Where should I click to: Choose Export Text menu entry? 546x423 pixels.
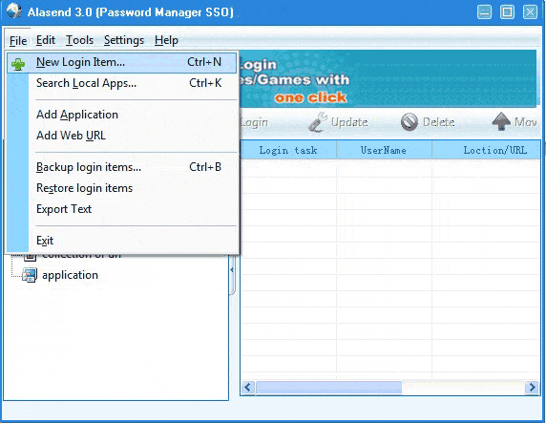pos(121,209)
